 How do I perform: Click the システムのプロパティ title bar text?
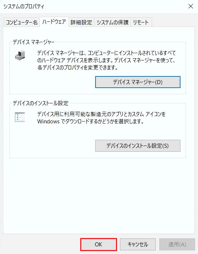coord(24,7)
